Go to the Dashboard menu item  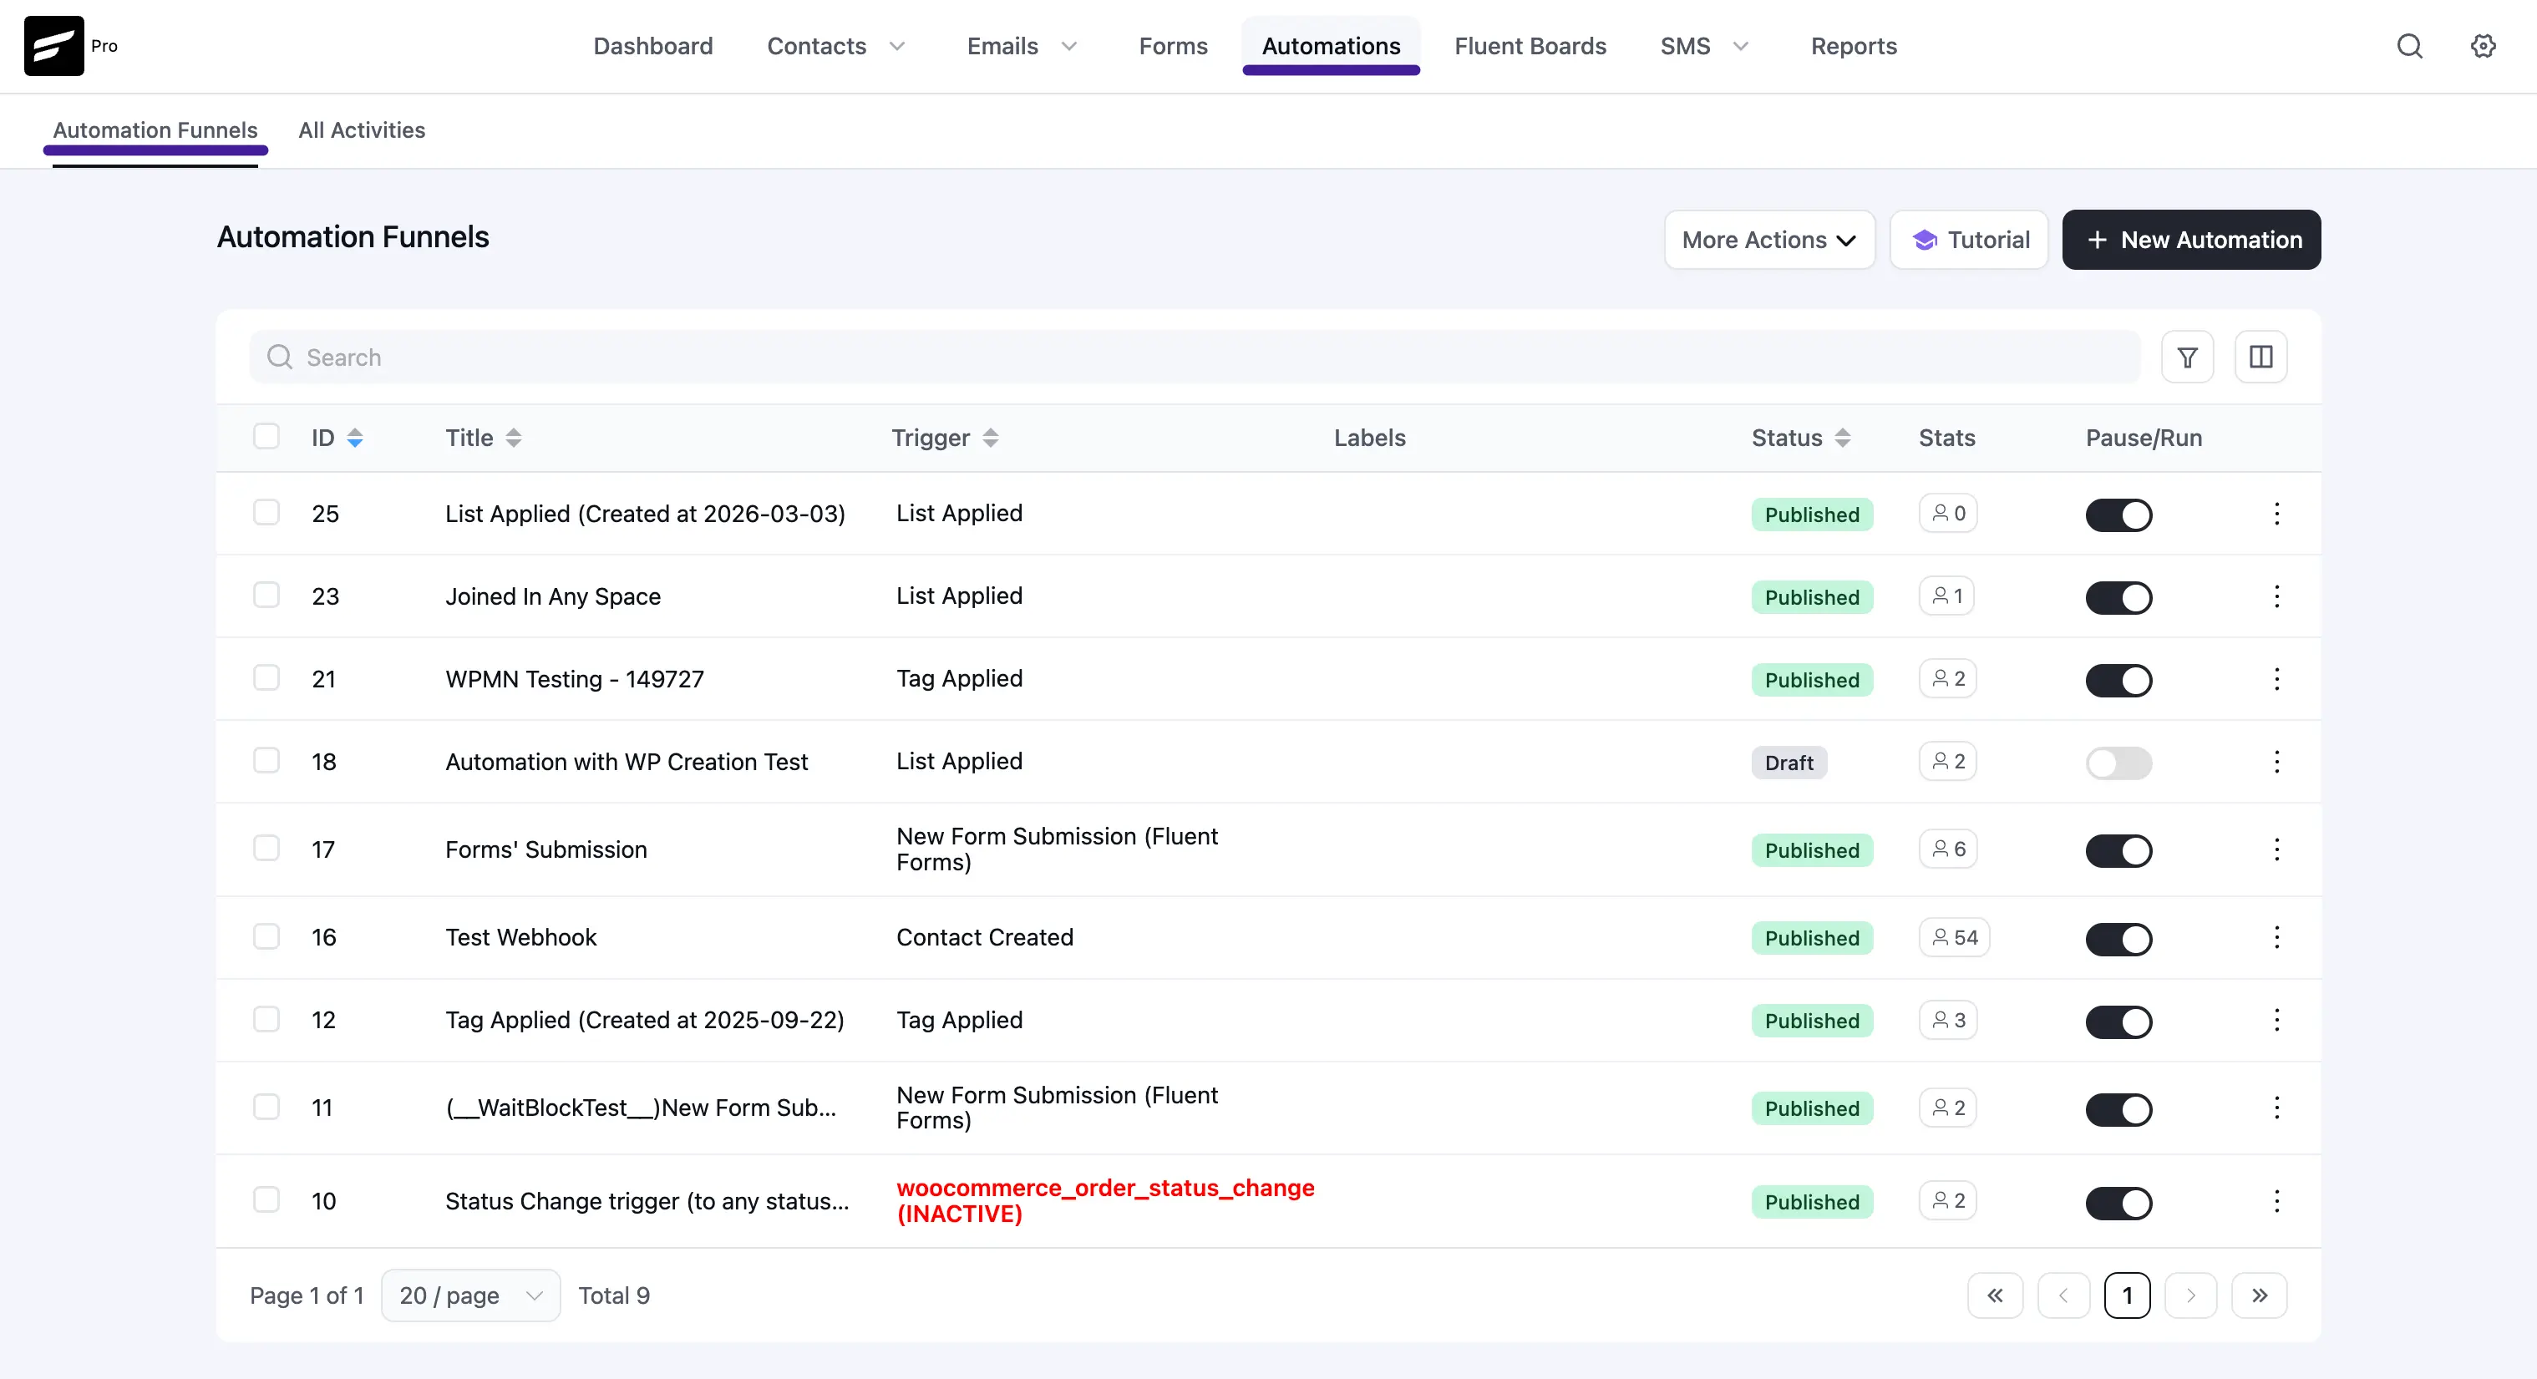coord(653,46)
